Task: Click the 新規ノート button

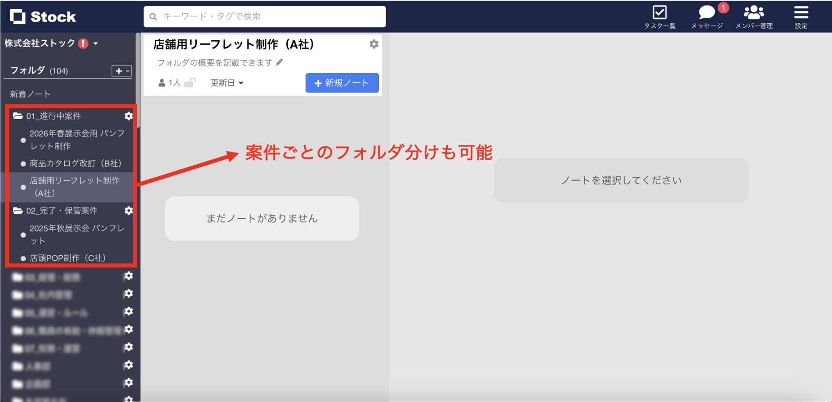Action: (342, 83)
